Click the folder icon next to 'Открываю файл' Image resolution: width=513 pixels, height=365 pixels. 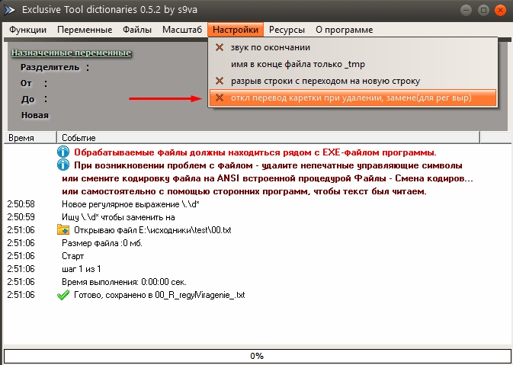[x=63, y=230]
